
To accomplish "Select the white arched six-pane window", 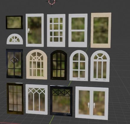I will tap(79, 66).
